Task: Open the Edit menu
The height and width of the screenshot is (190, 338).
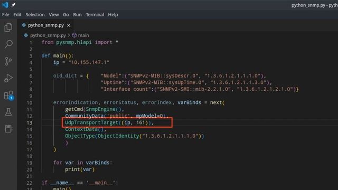Action: 17,15
